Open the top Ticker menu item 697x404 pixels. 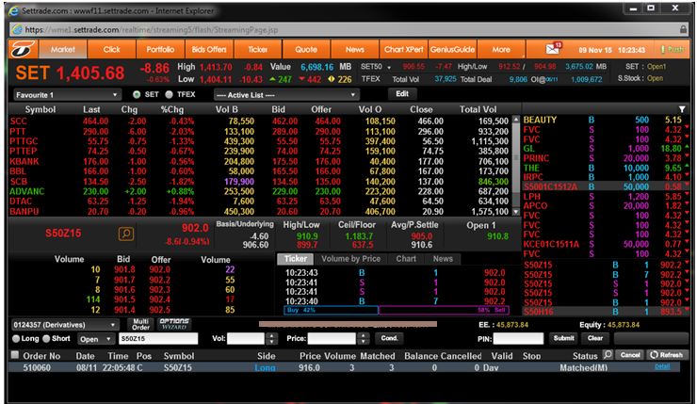coord(258,49)
